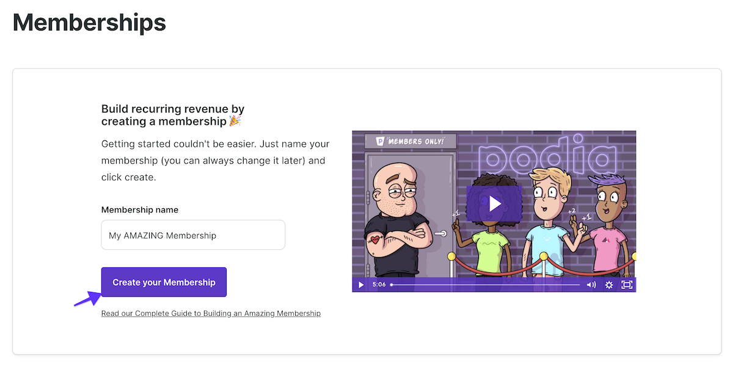
Task: Click small play icon in video bar
Action: (x=361, y=285)
